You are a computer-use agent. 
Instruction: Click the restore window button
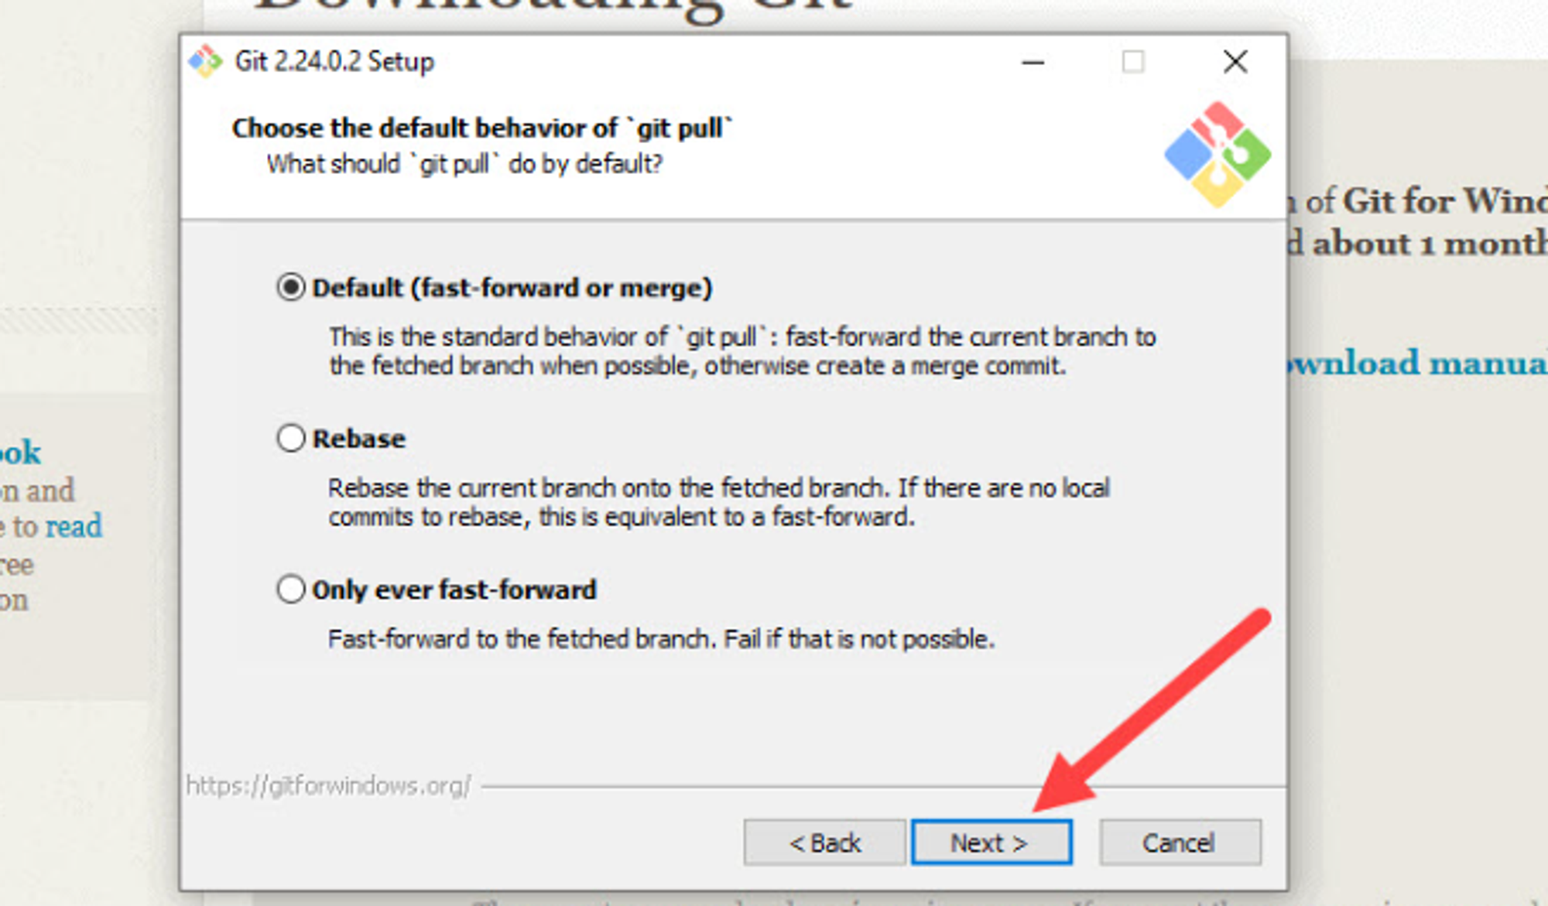pyautogui.click(x=1134, y=61)
